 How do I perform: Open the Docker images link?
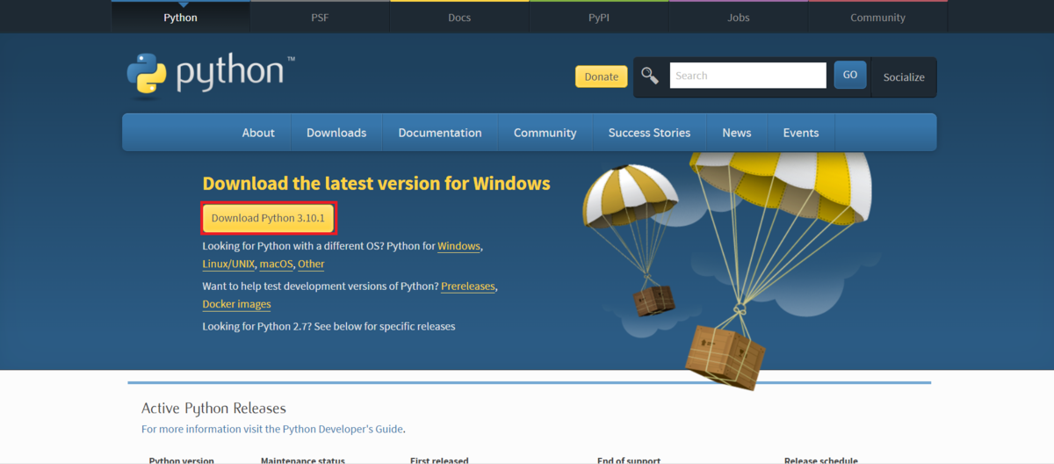point(236,304)
